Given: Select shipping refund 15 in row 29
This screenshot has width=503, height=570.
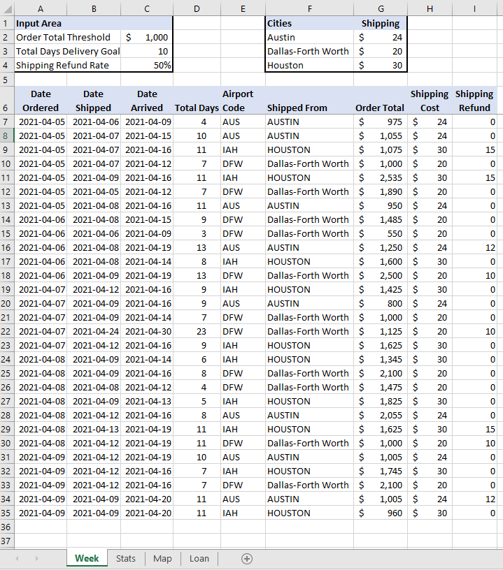Looking at the screenshot, I should click(474, 430).
